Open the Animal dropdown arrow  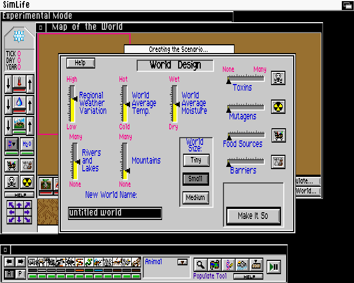click(183, 262)
